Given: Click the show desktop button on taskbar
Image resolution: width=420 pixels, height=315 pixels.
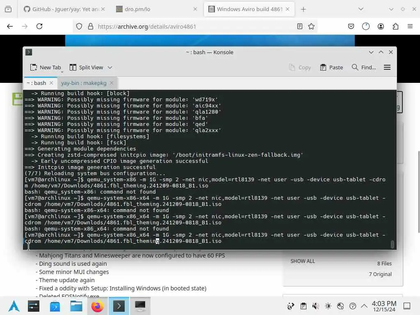Looking at the screenshot, I should pos(406,306).
